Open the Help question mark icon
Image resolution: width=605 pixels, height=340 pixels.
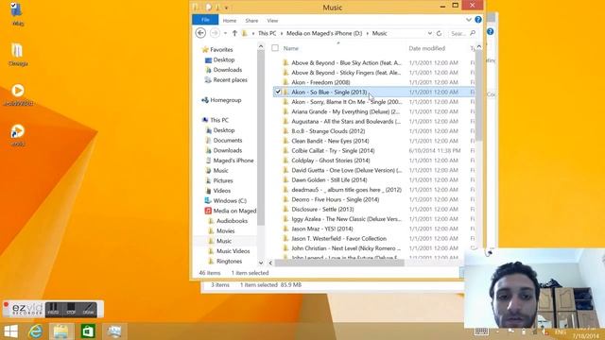click(x=478, y=20)
